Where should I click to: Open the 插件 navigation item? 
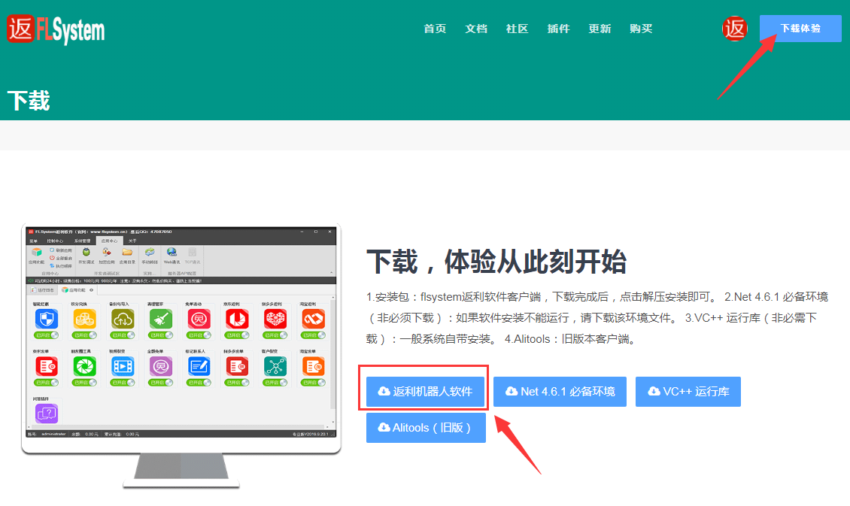(558, 29)
